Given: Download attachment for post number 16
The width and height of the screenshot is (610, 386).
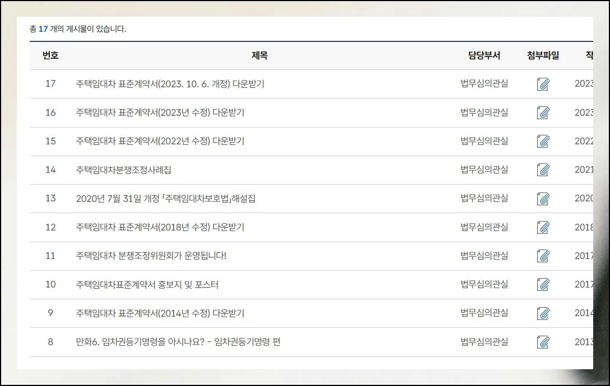Looking at the screenshot, I should [543, 112].
